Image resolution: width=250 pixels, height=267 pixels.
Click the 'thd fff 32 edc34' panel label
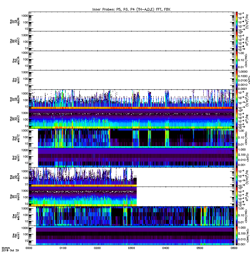coord(15,99)
